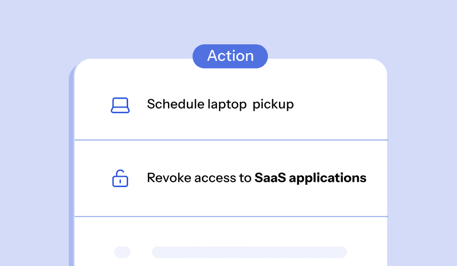
Task: Click the word laptop in the first row
Action: tap(227, 105)
